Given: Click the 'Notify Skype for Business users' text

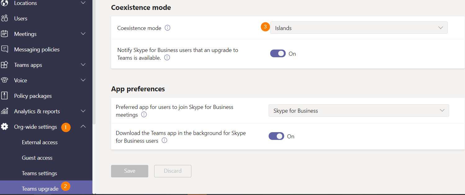Looking at the screenshot, I should [x=178, y=54].
